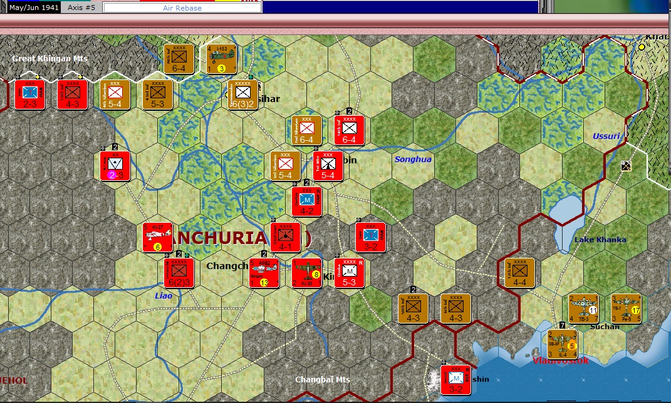This screenshot has width=671, height=403.
Task: Pick the red 2-3 division with pink marker
Action: (115, 166)
